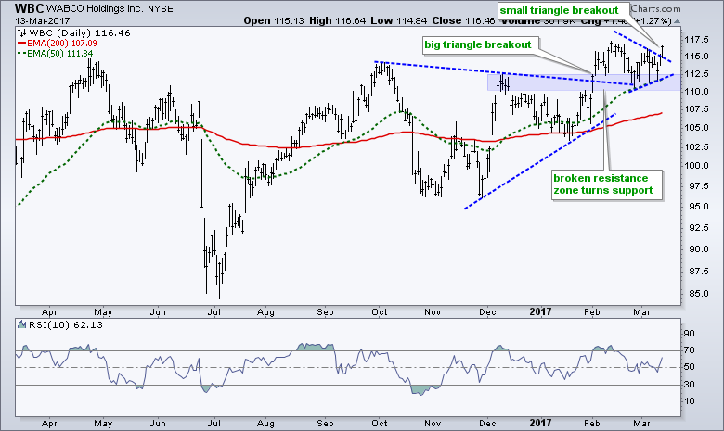
Task: Click the shaded blue support zone rectangle
Action: [x=584, y=82]
